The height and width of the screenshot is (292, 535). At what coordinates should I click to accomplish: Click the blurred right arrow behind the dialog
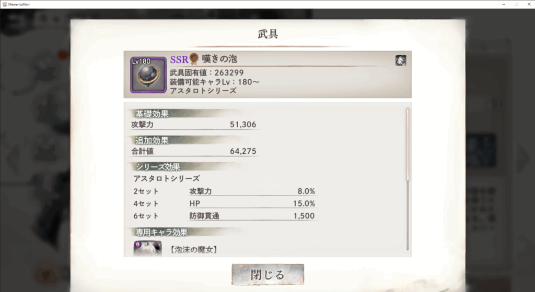click(x=522, y=159)
